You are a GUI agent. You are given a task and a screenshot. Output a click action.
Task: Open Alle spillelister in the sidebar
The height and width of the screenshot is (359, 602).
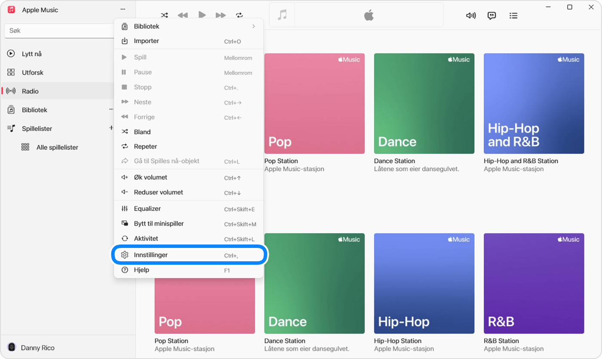58,147
